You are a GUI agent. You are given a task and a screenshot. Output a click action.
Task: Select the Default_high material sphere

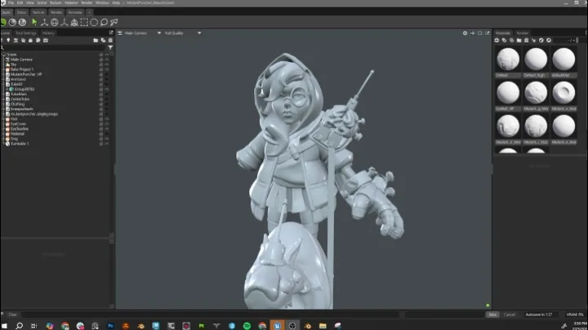click(536, 59)
